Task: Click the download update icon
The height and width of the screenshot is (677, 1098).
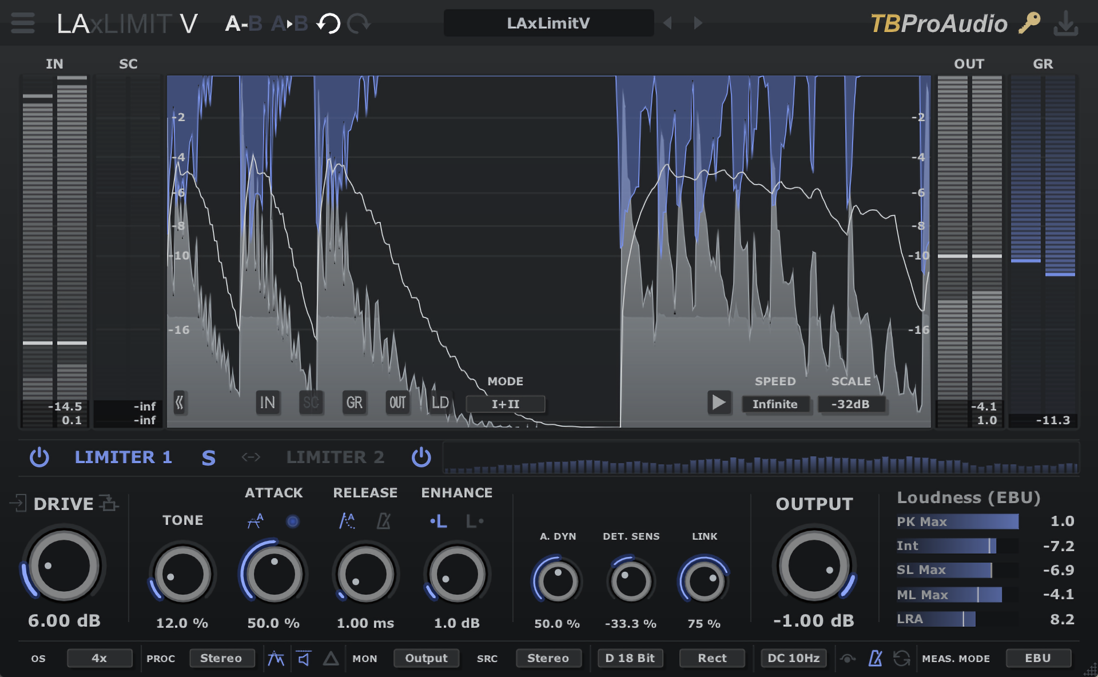Action: (x=1066, y=23)
